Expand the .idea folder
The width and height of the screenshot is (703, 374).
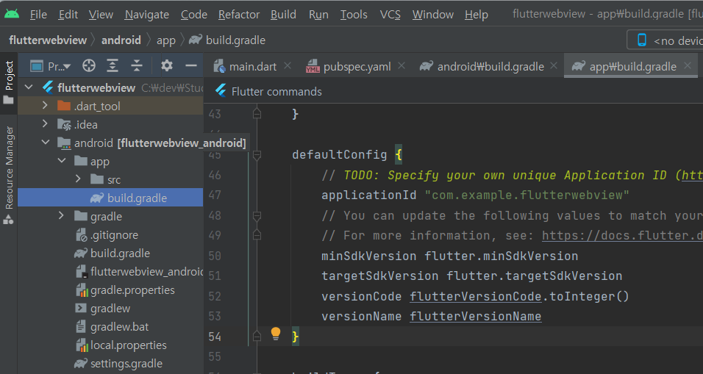click(x=45, y=123)
